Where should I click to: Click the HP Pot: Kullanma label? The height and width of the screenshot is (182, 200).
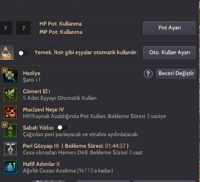(61, 24)
